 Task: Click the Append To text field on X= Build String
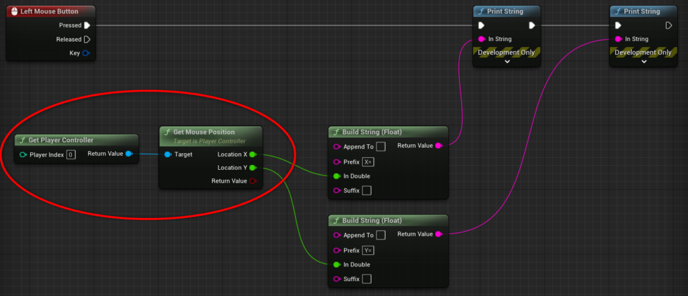point(381,146)
